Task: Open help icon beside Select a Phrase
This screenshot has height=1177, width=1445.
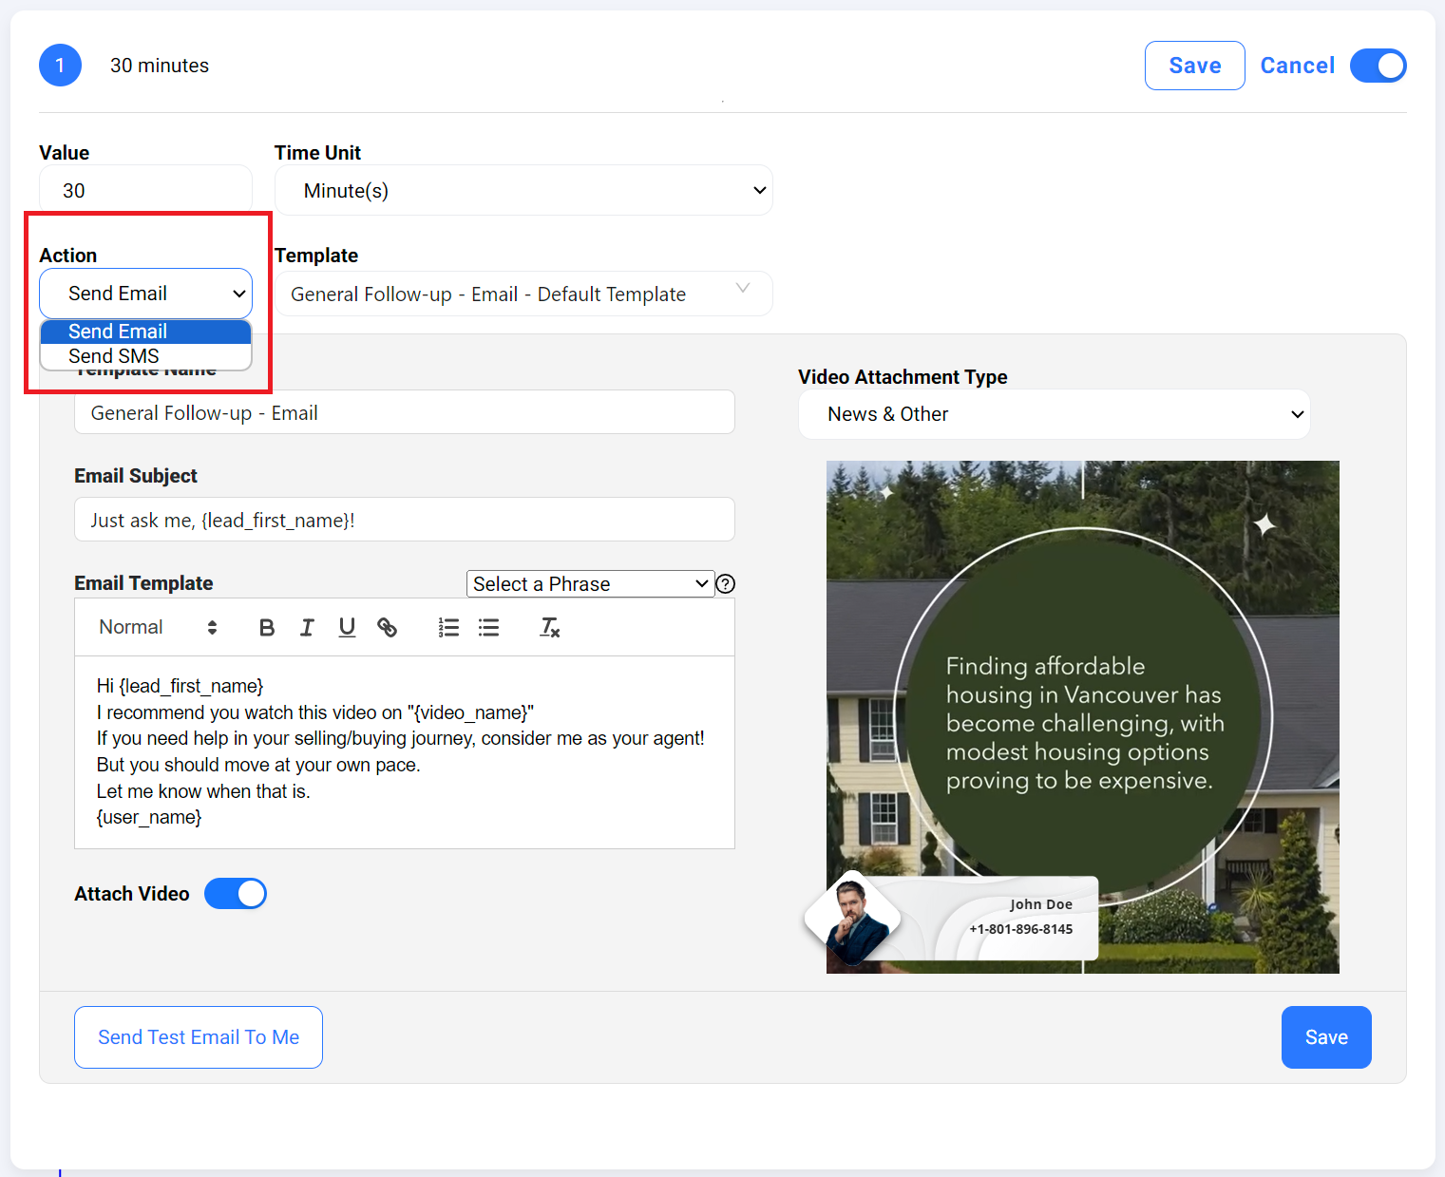Action: coord(726,584)
